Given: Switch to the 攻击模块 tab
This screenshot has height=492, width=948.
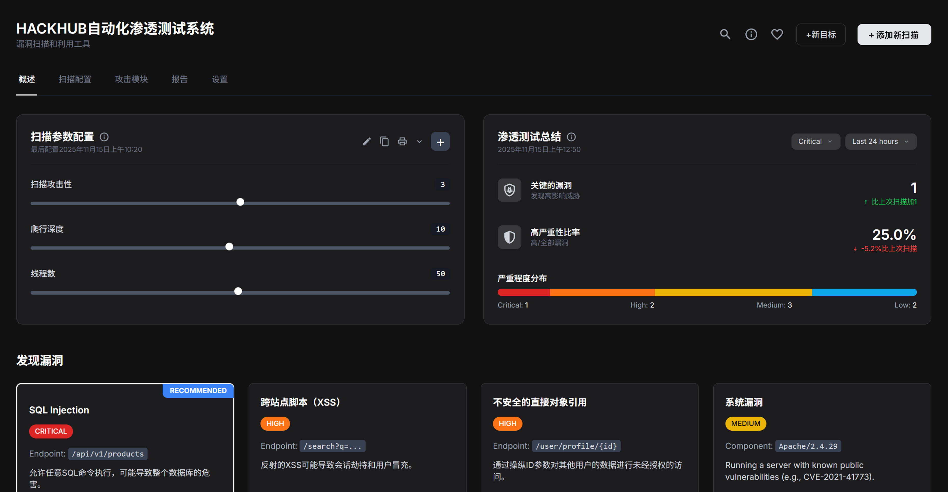Looking at the screenshot, I should pyautogui.click(x=131, y=79).
